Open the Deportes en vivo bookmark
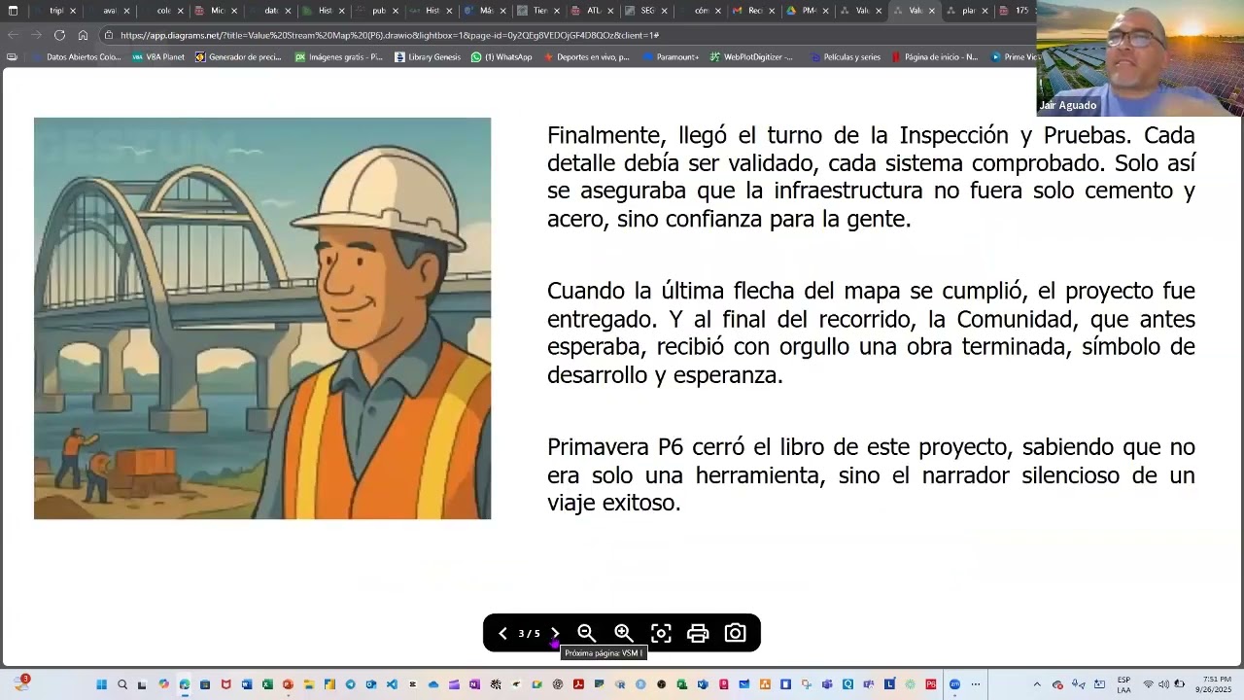1244x700 pixels. (x=587, y=57)
